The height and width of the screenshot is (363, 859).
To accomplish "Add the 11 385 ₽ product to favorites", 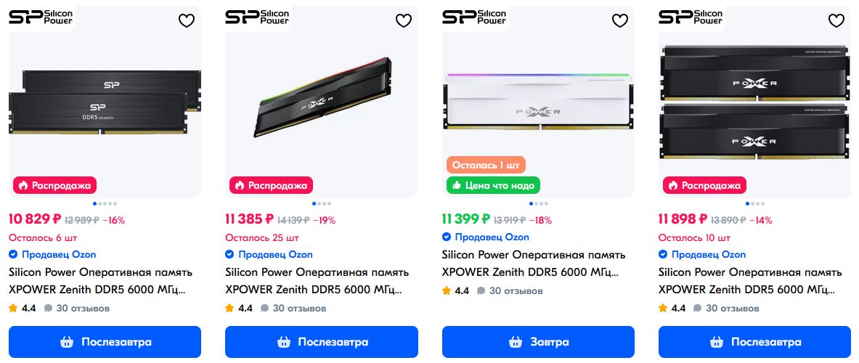I will [403, 21].
